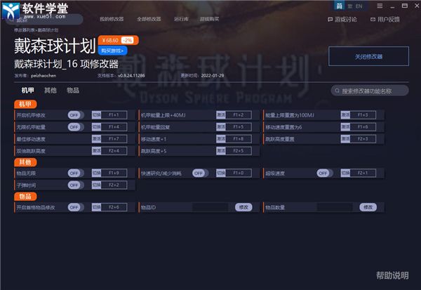Click hotkey field F2+2
This screenshot has height=290, width=421.
point(114,185)
